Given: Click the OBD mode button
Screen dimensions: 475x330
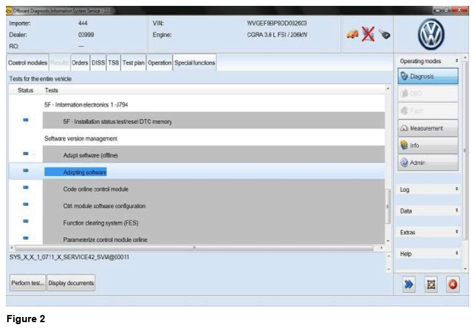Looking at the screenshot, I should 428,93.
